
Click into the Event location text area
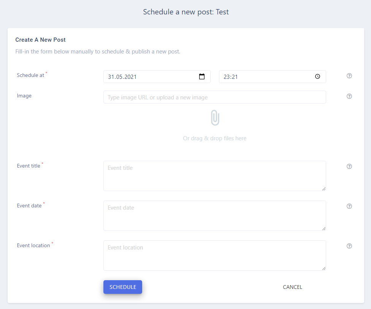(x=215, y=256)
